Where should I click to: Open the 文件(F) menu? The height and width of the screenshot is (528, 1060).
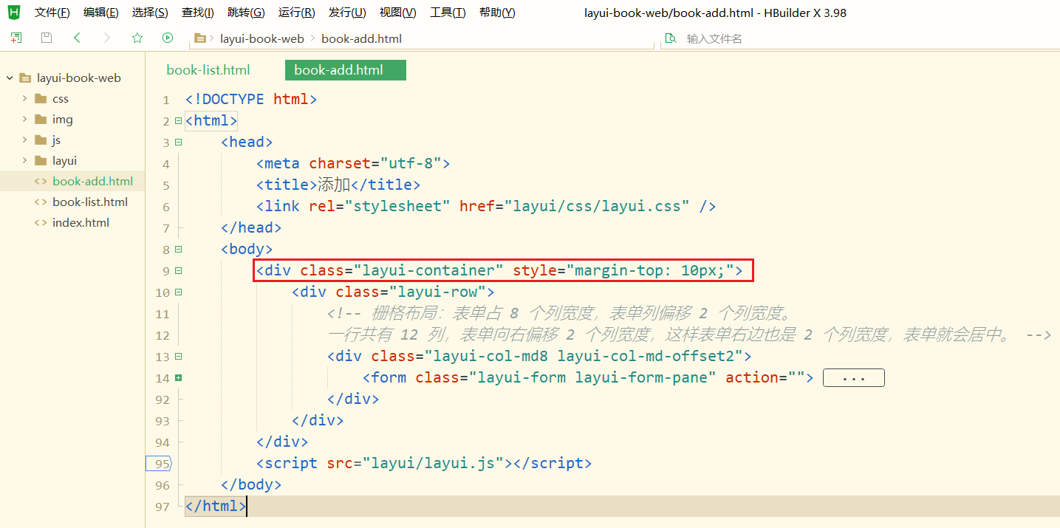pyautogui.click(x=52, y=13)
